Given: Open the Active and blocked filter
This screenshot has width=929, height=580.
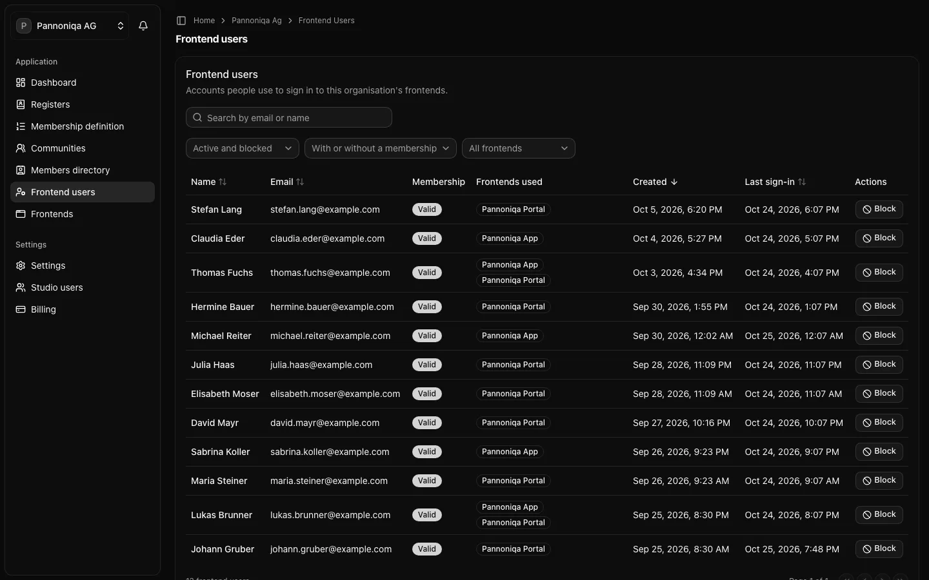Looking at the screenshot, I should coord(243,148).
